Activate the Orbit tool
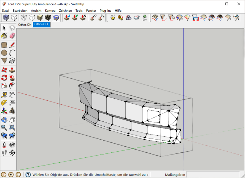 click(x=4, y=120)
